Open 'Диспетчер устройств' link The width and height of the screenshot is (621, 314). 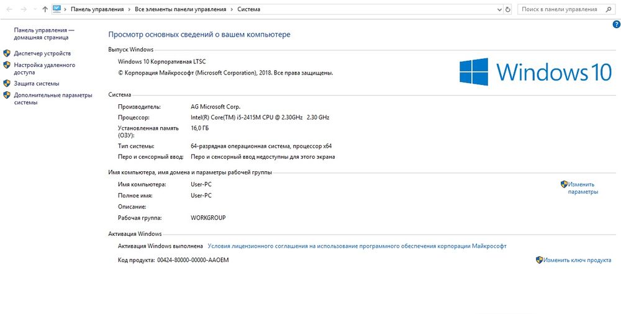(x=42, y=53)
